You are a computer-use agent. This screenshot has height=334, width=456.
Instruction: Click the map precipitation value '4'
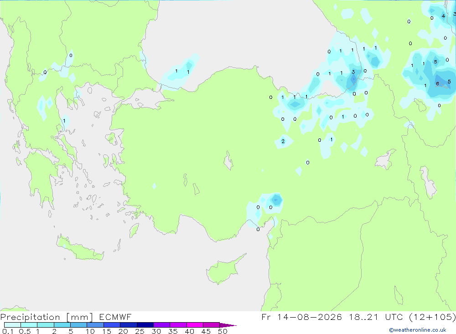(443, 16)
